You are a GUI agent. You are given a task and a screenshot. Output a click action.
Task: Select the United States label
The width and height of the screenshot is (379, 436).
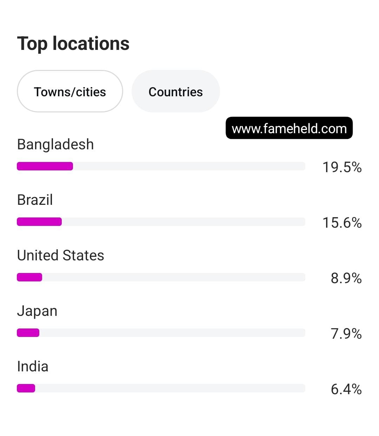pos(61,255)
